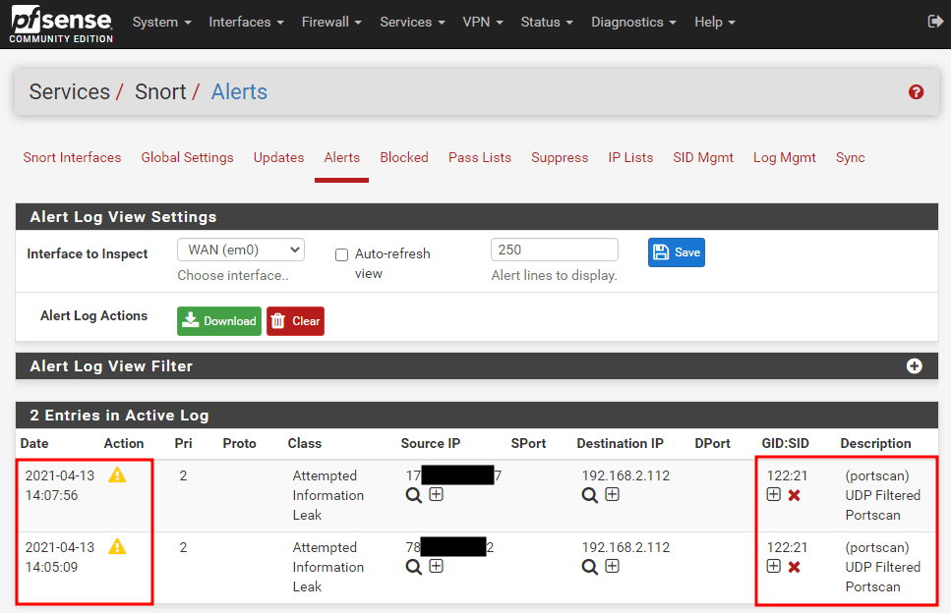This screenshot has width=951, height=613.
Task: Click the Snort breadcrumb link
Action: 160,92
